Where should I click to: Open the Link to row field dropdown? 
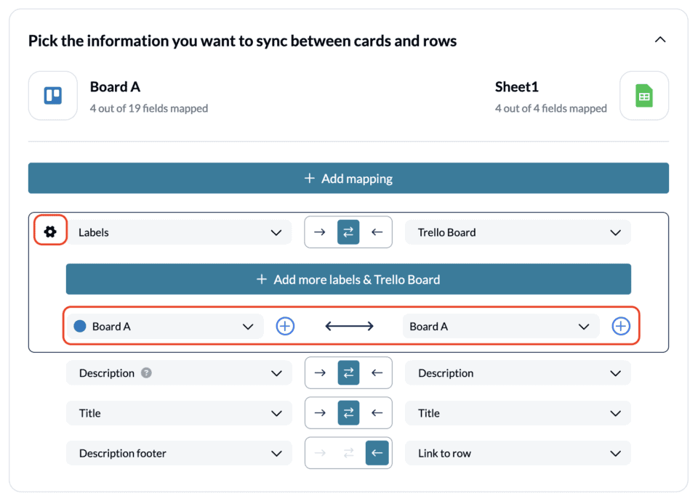pyautogui.click(x=518, y=453)
